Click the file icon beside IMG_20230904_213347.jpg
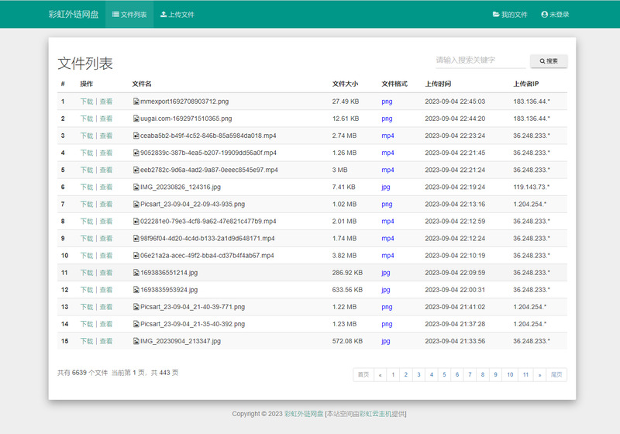The height and width of the screenshot is (434, 620). [x=136, y=341]
